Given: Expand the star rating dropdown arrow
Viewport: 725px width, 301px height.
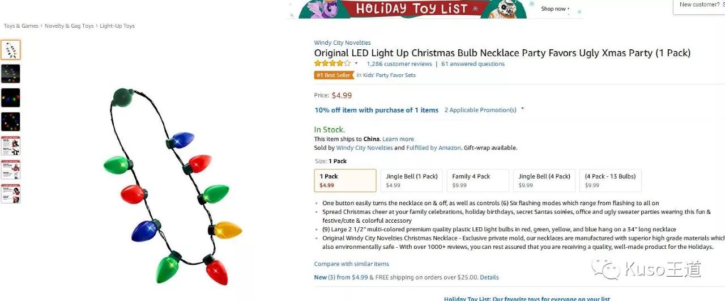Looking at the screenshot, I should pos(356,63).
